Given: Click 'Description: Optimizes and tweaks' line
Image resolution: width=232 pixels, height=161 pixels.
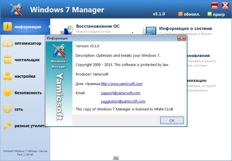Looking at the screenshot, I should coord(118,56).
